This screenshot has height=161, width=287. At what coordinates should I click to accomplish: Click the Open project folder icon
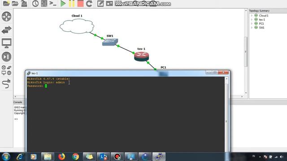[15, 3]
